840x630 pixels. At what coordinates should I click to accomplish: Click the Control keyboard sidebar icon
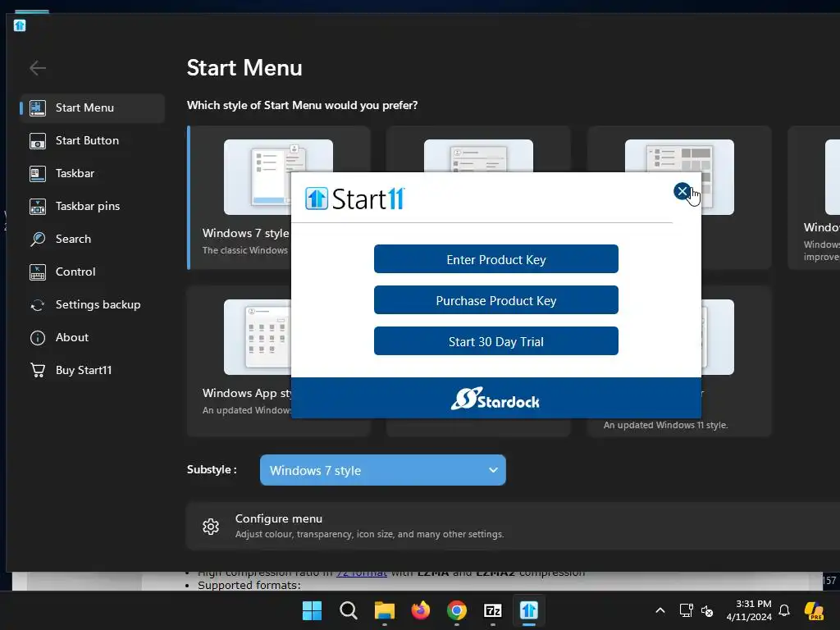point(38,272)
